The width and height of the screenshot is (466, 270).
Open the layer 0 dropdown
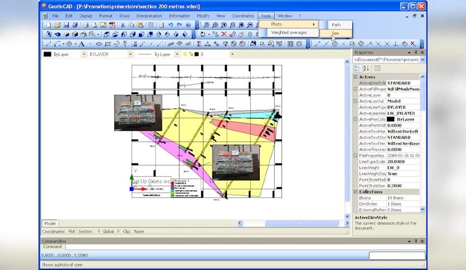click(232, 54)
